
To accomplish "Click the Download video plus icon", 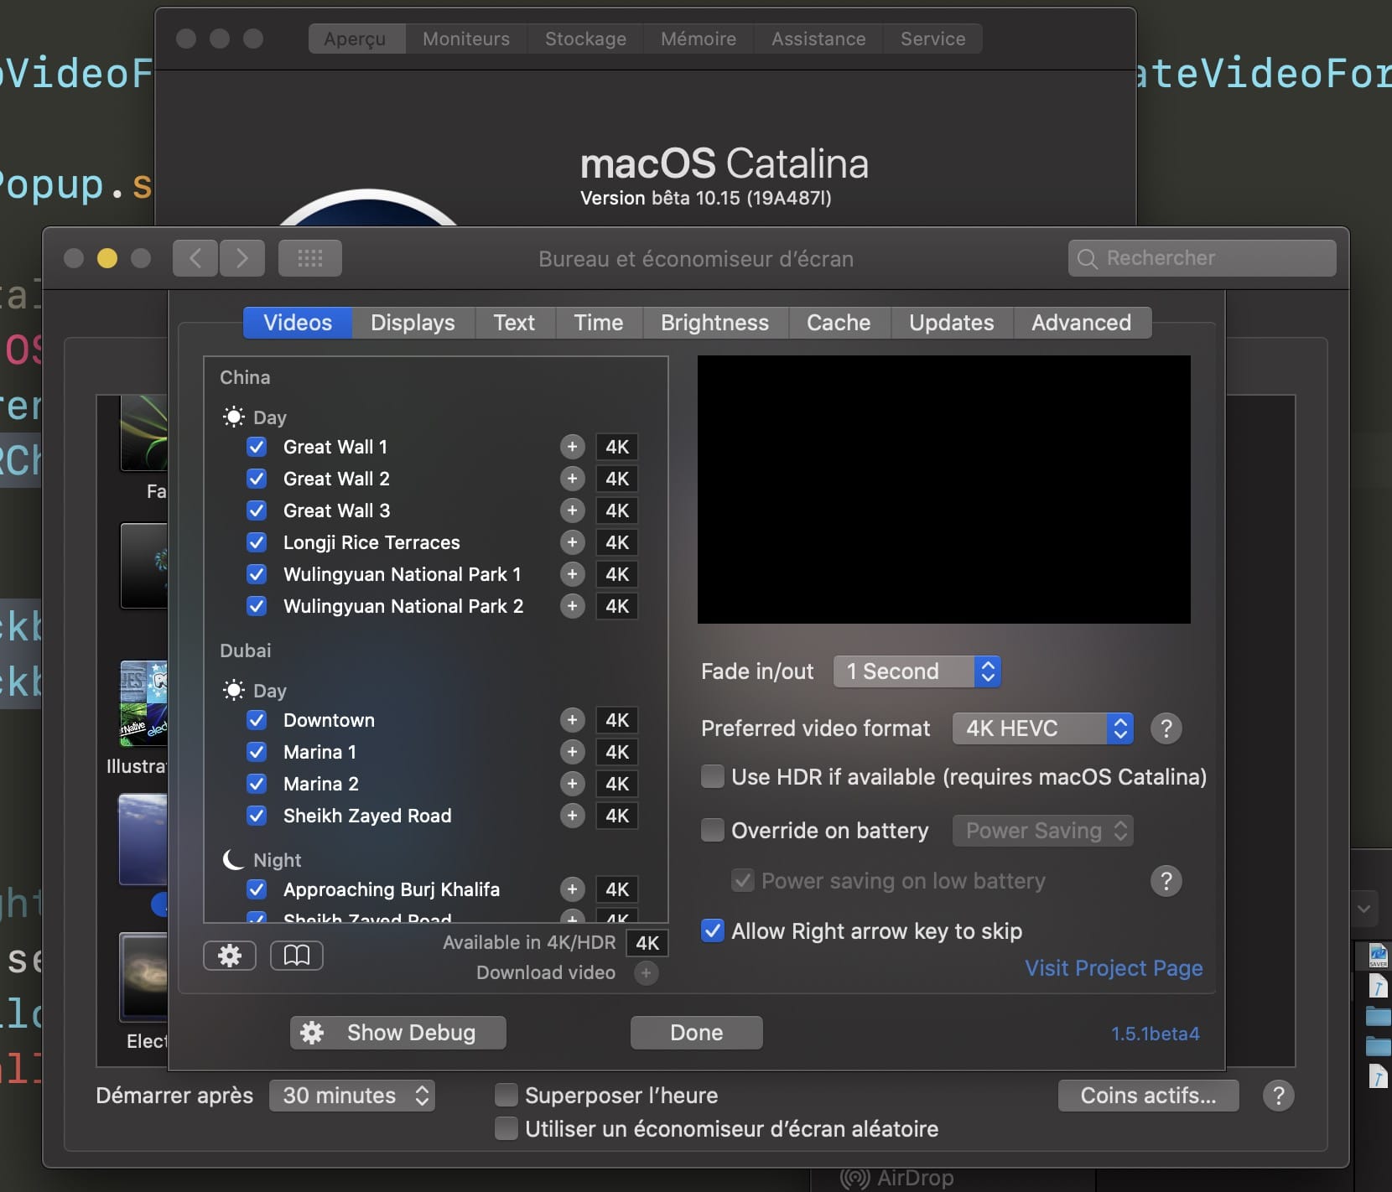I will [646, 973].
